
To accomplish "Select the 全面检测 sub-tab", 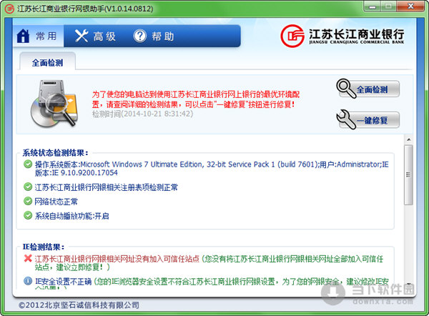I will coord(48,63).
